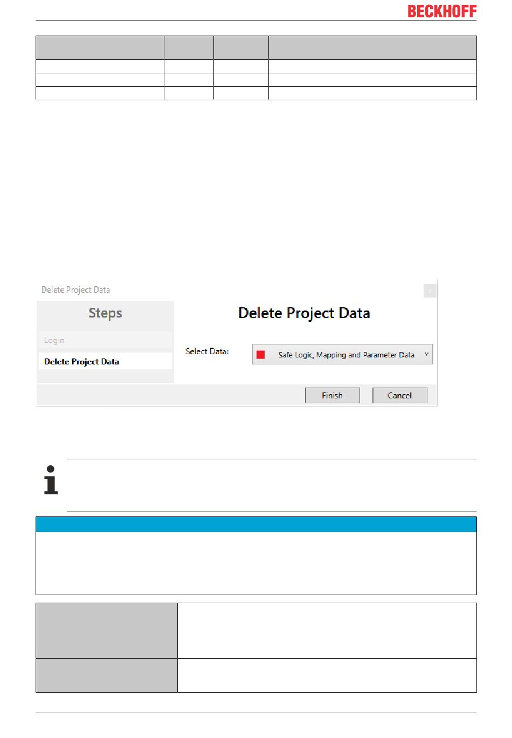Click the widest gray header cell of top table

pos(372,47)
